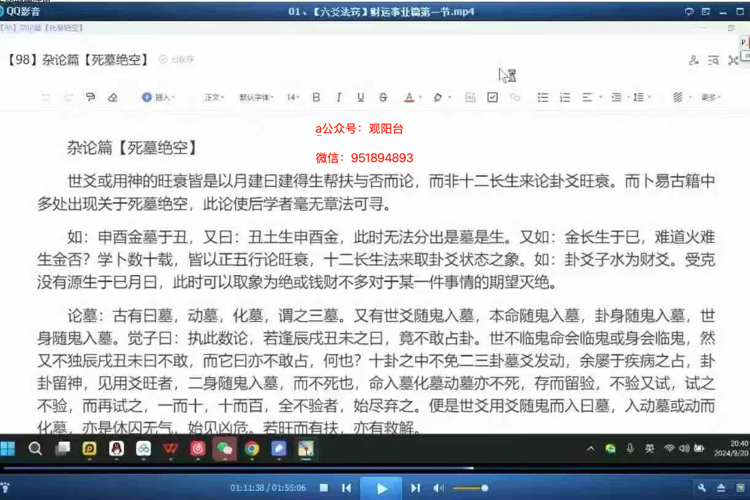Screen dimensions: 750x500
Task: Click the Underline formatting icon
Action: (361, 97)
